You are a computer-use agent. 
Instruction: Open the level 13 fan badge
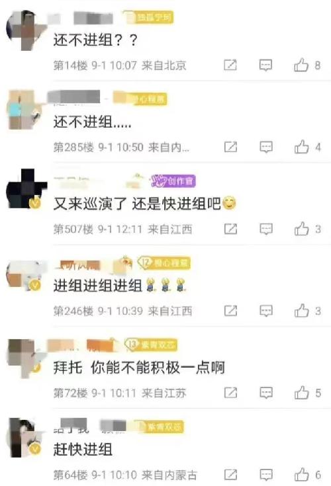(151, 344)
